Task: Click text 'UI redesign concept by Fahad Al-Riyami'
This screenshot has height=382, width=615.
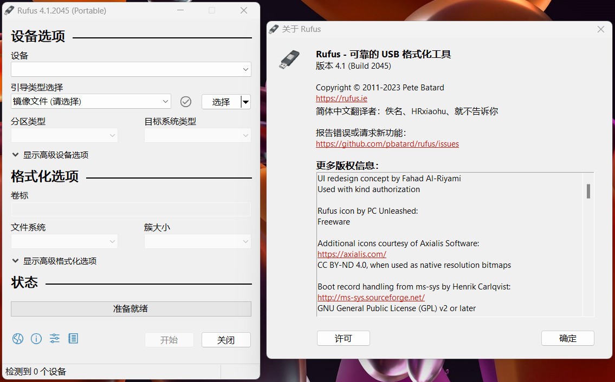Action: 389,178
